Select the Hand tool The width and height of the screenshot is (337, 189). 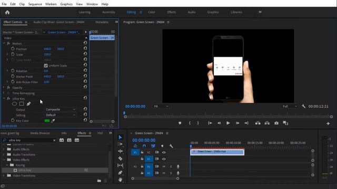(x=121, y=180)
